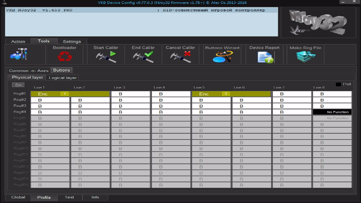The image size is (361, 203).
Task: Click the app icon in title bar
Action: coord(4,2)
